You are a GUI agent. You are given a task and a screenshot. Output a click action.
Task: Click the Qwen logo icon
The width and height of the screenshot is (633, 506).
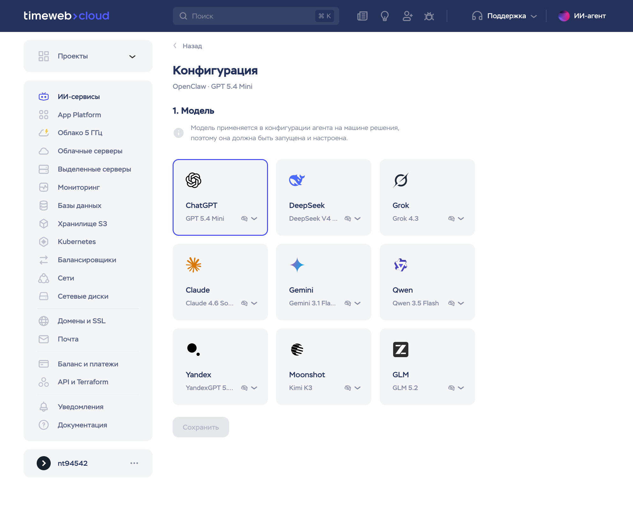click(x=401, y=265)
